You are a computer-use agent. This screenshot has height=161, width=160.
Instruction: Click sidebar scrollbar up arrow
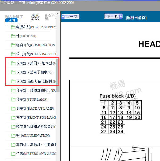(x=58, y=14)
